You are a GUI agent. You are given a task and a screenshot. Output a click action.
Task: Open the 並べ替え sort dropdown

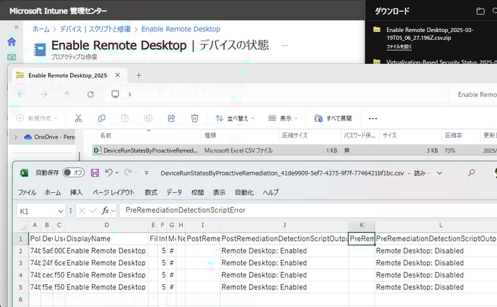[x=235, y=118]
